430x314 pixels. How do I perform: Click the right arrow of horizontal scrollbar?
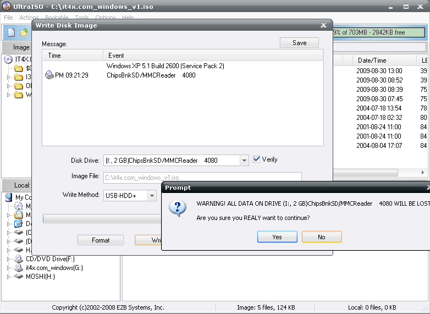click(423, 173)
